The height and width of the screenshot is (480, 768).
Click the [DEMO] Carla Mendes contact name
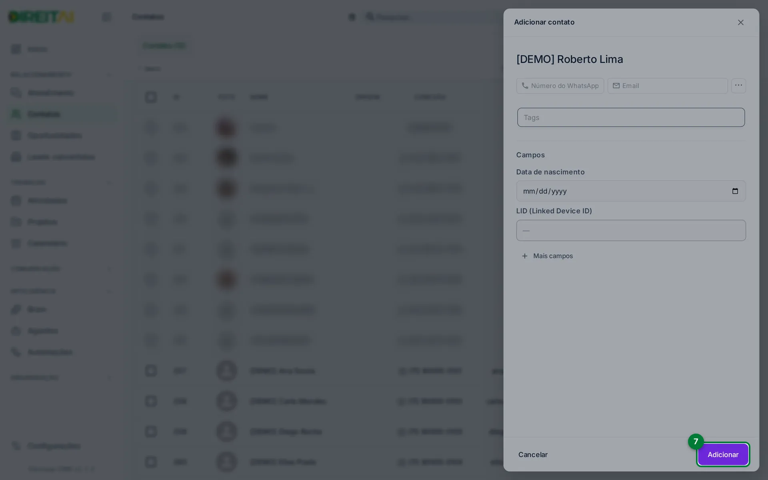click(288, 401)
